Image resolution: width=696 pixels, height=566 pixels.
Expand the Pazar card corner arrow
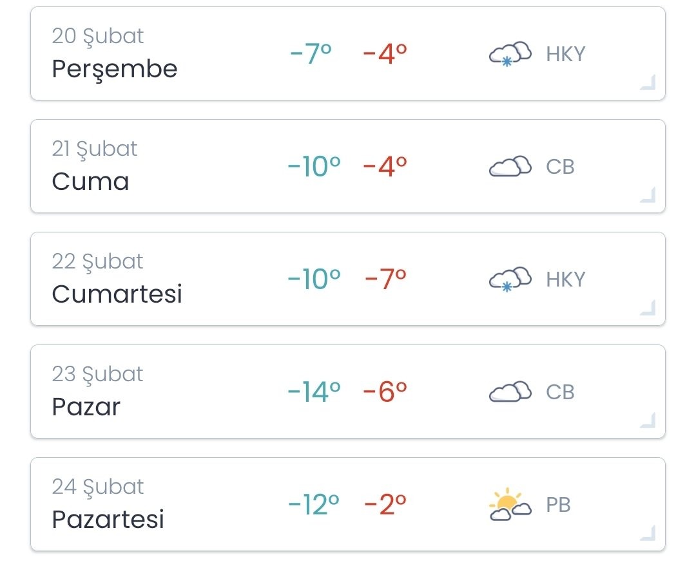point(648,420)
